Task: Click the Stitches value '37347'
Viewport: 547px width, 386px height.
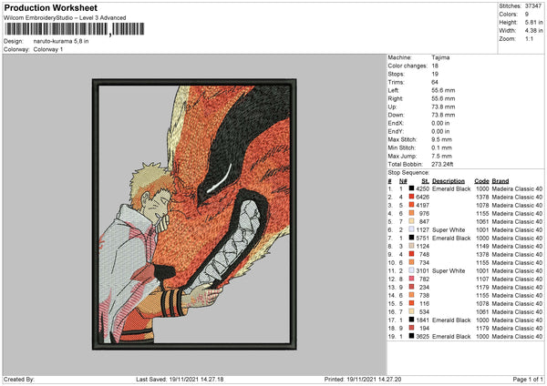Action: tap(533, 6)
